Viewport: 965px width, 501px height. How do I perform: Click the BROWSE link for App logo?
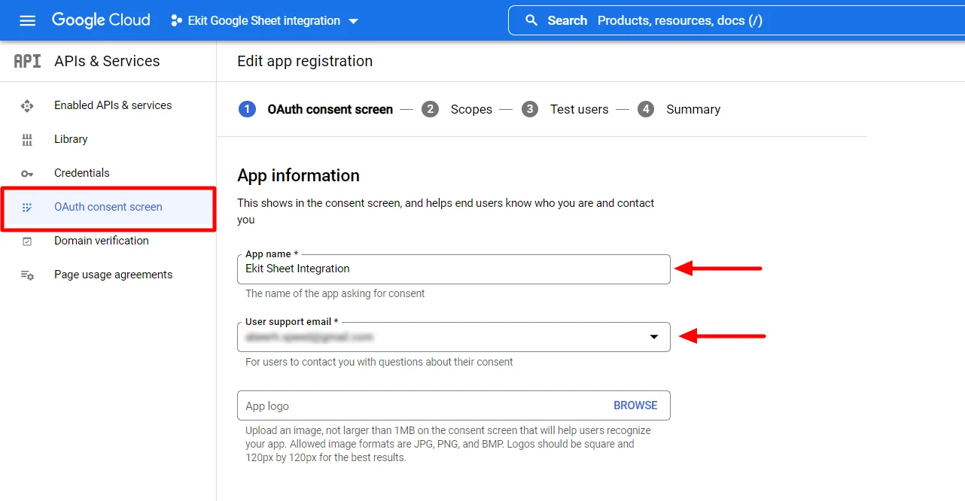coord(635,405)
